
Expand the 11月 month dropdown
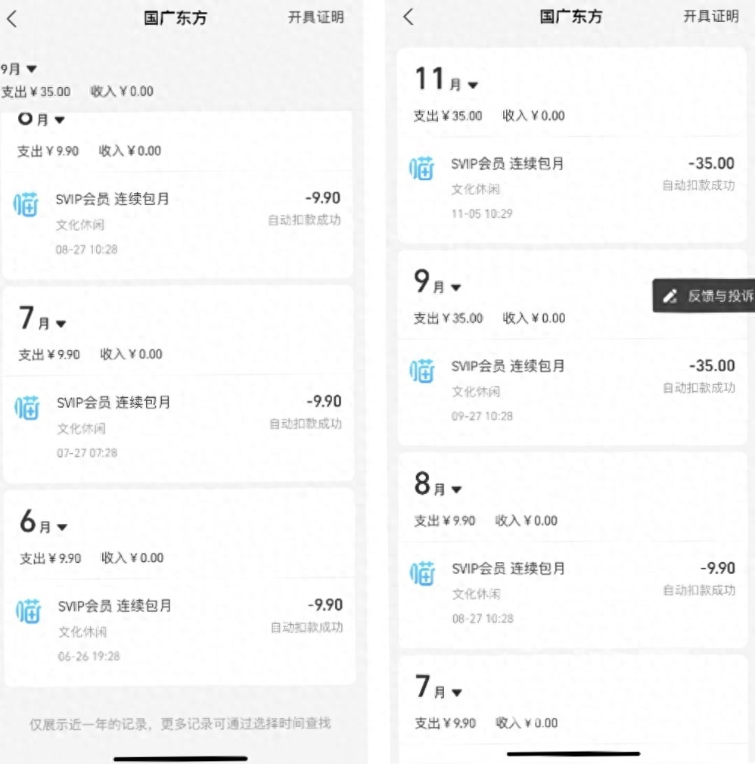(x=473, y=85)
